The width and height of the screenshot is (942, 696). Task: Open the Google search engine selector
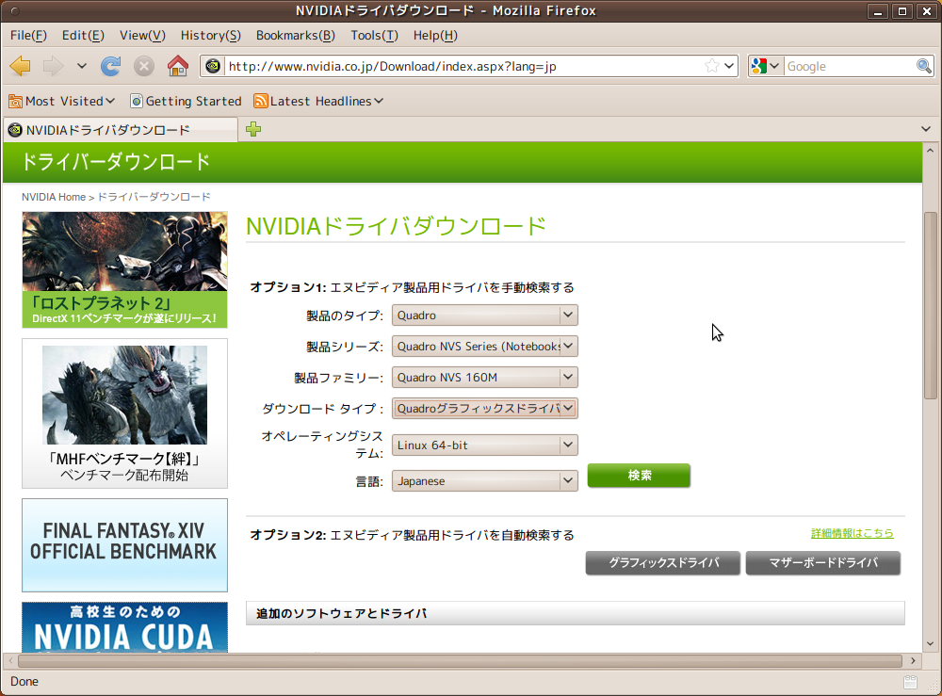[765, 66]
